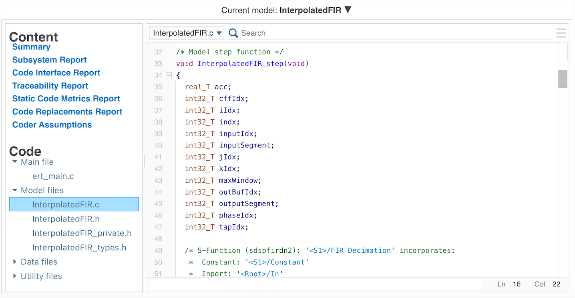Open the Coder Assumptions link
This screenshot has height=298, width=575.
(52, 125)
